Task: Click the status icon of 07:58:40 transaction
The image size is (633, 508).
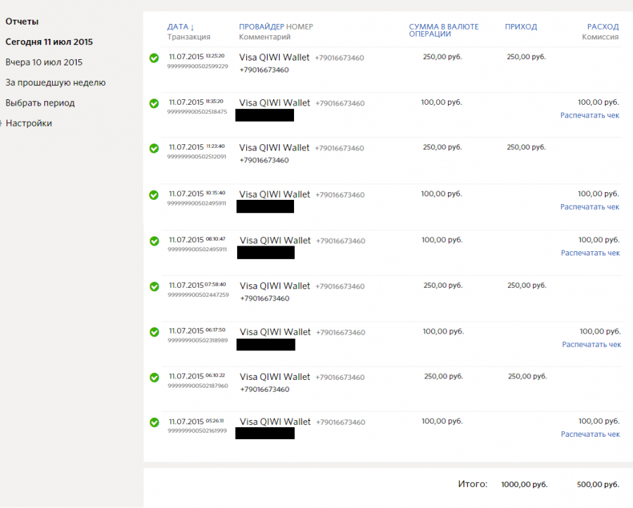Action: point(154,286)
